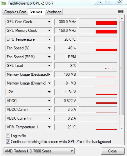Click the GPU Core Clock red graph
The height and width of the screenshot is (156, 127).
click(106, 23)
